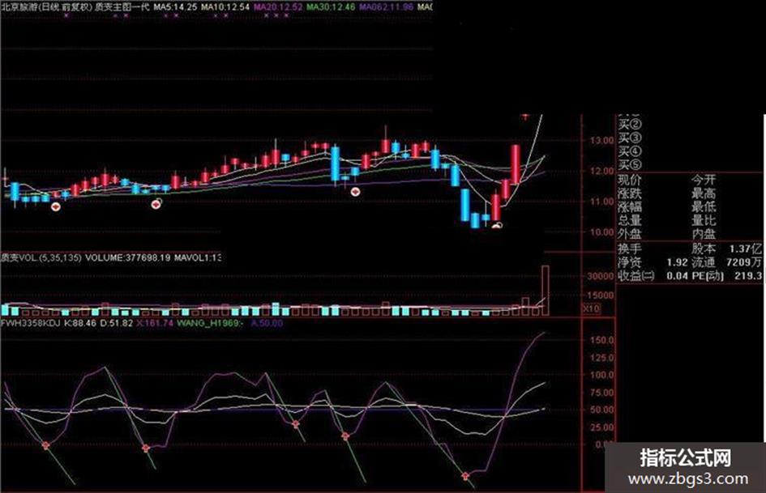The height and width of the screenshot is (493, 766).
Task: Click the 涨幅 quote field
Action: 630,207
